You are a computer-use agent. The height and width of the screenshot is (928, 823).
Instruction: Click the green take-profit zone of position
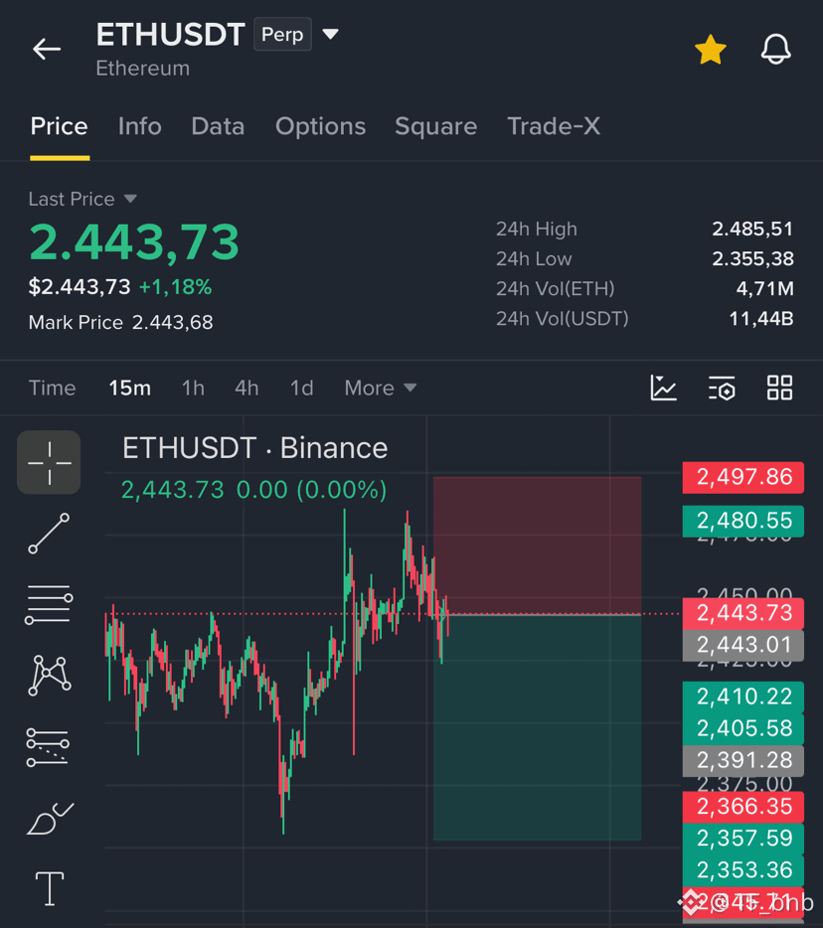537,727
